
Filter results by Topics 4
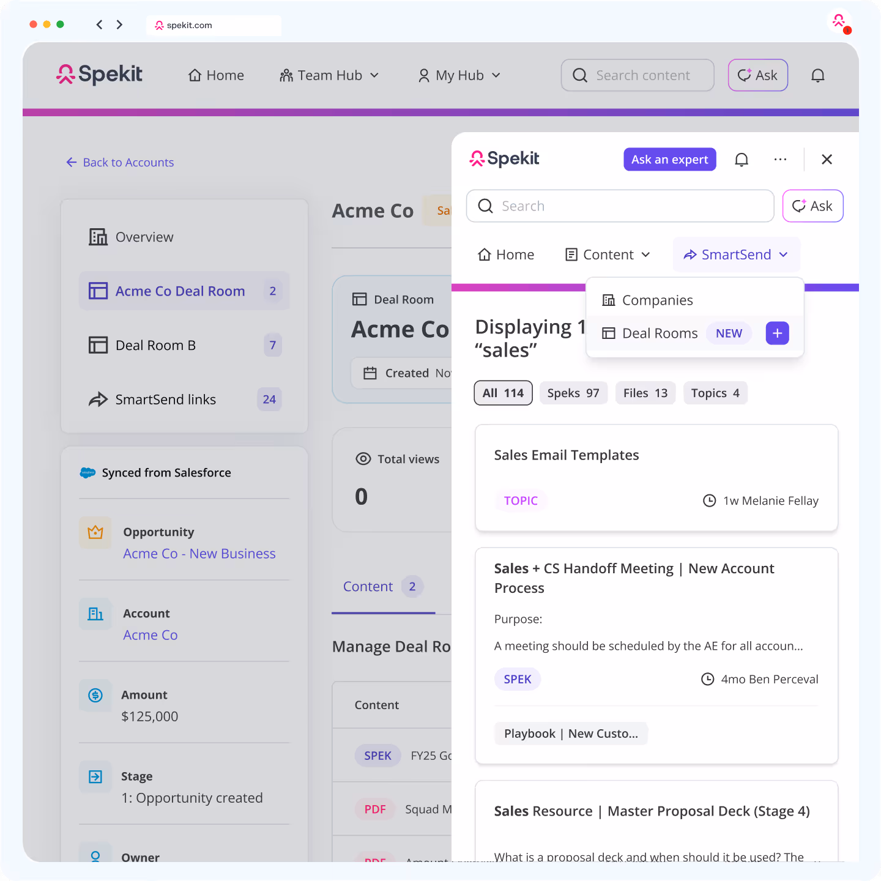coord(715,393)
